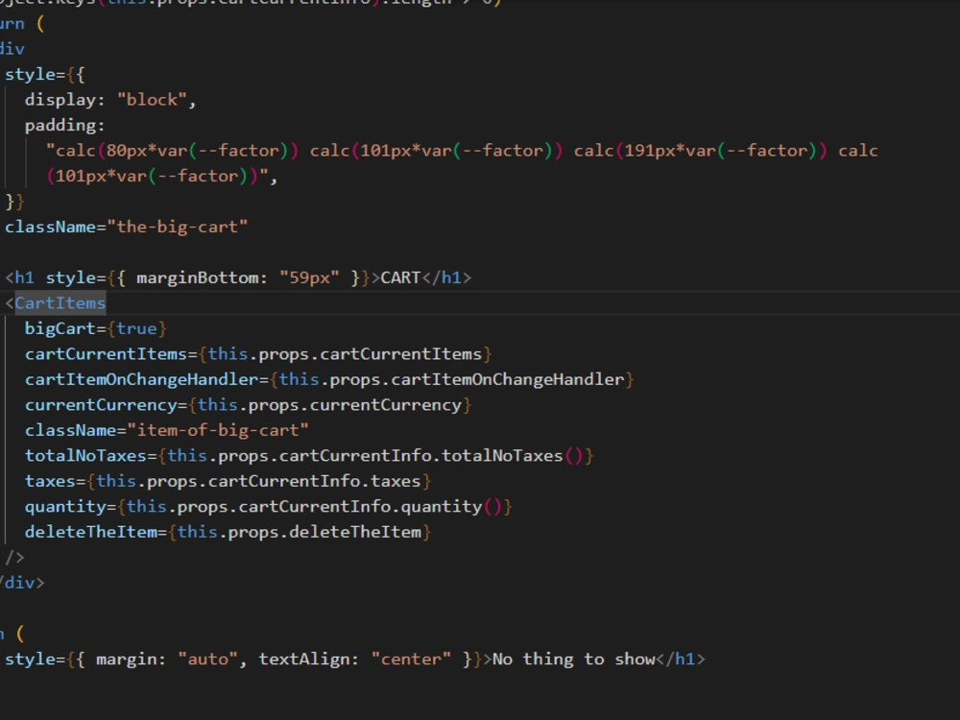Click the "block" display value
Image resolution: width=960 pixels, height=720 pixels.
(152, 100)
